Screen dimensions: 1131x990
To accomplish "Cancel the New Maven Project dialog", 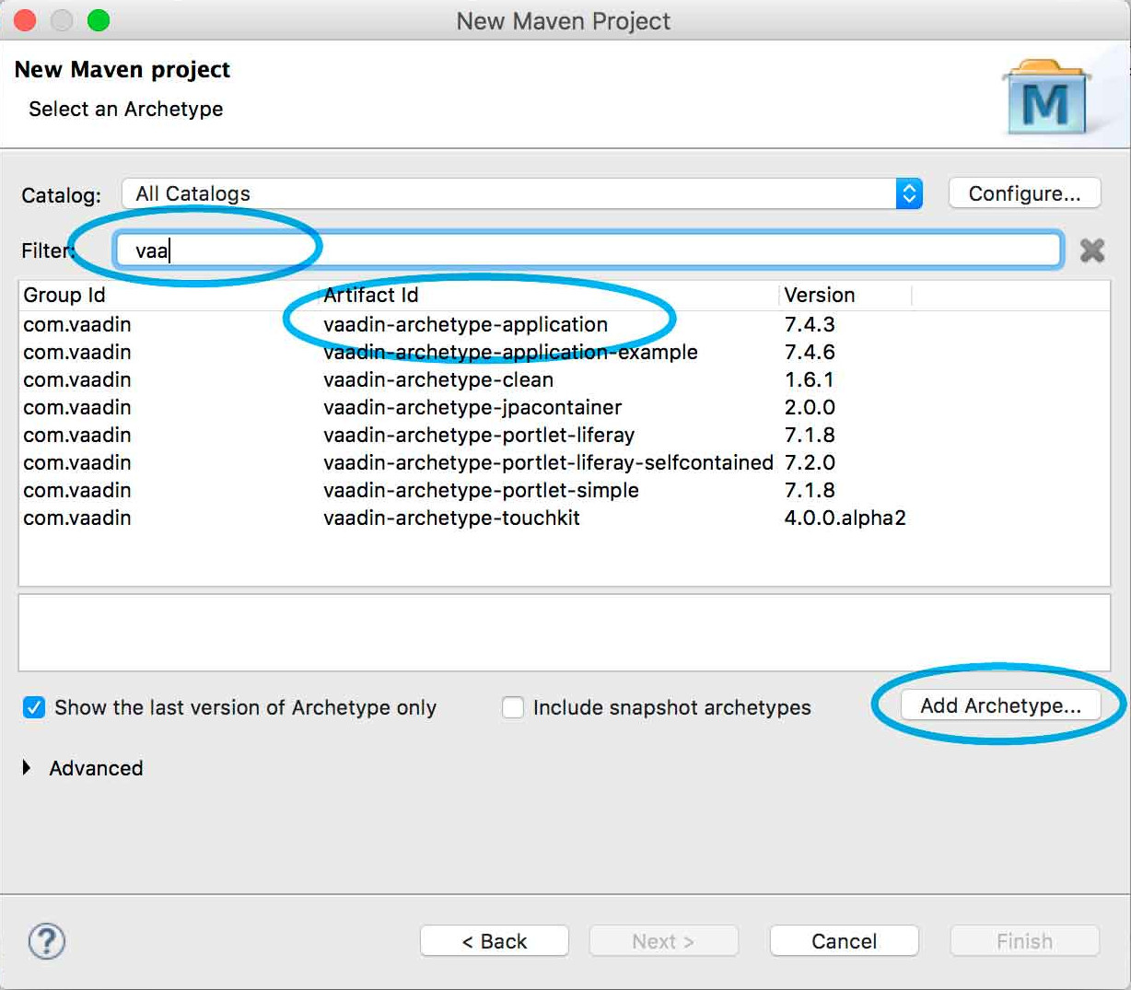I will click(x=844, y=941).
